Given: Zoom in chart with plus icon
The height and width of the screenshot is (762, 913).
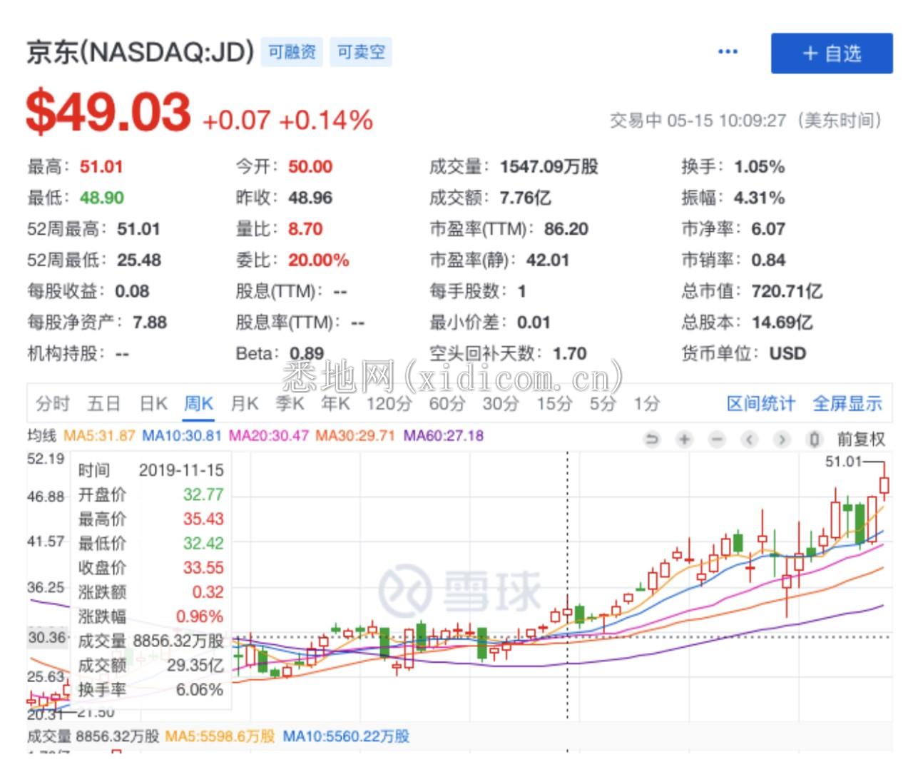Looking at the screenshot, I should pyautogui.click(x=684, y=439).
